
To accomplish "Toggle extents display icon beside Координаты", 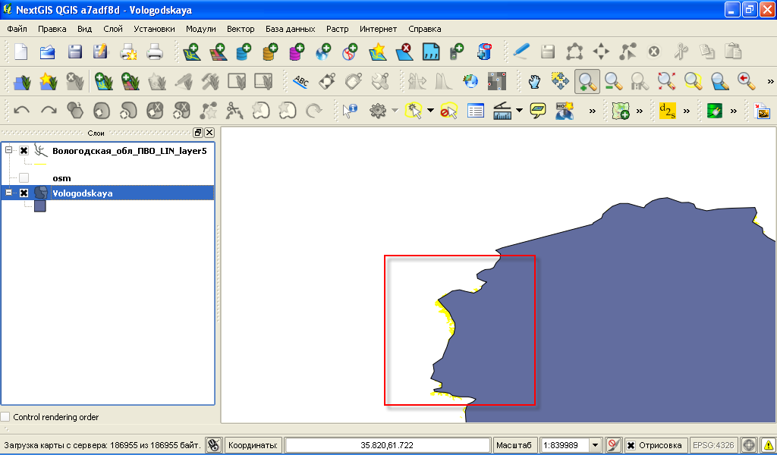I will coord(213,445).
